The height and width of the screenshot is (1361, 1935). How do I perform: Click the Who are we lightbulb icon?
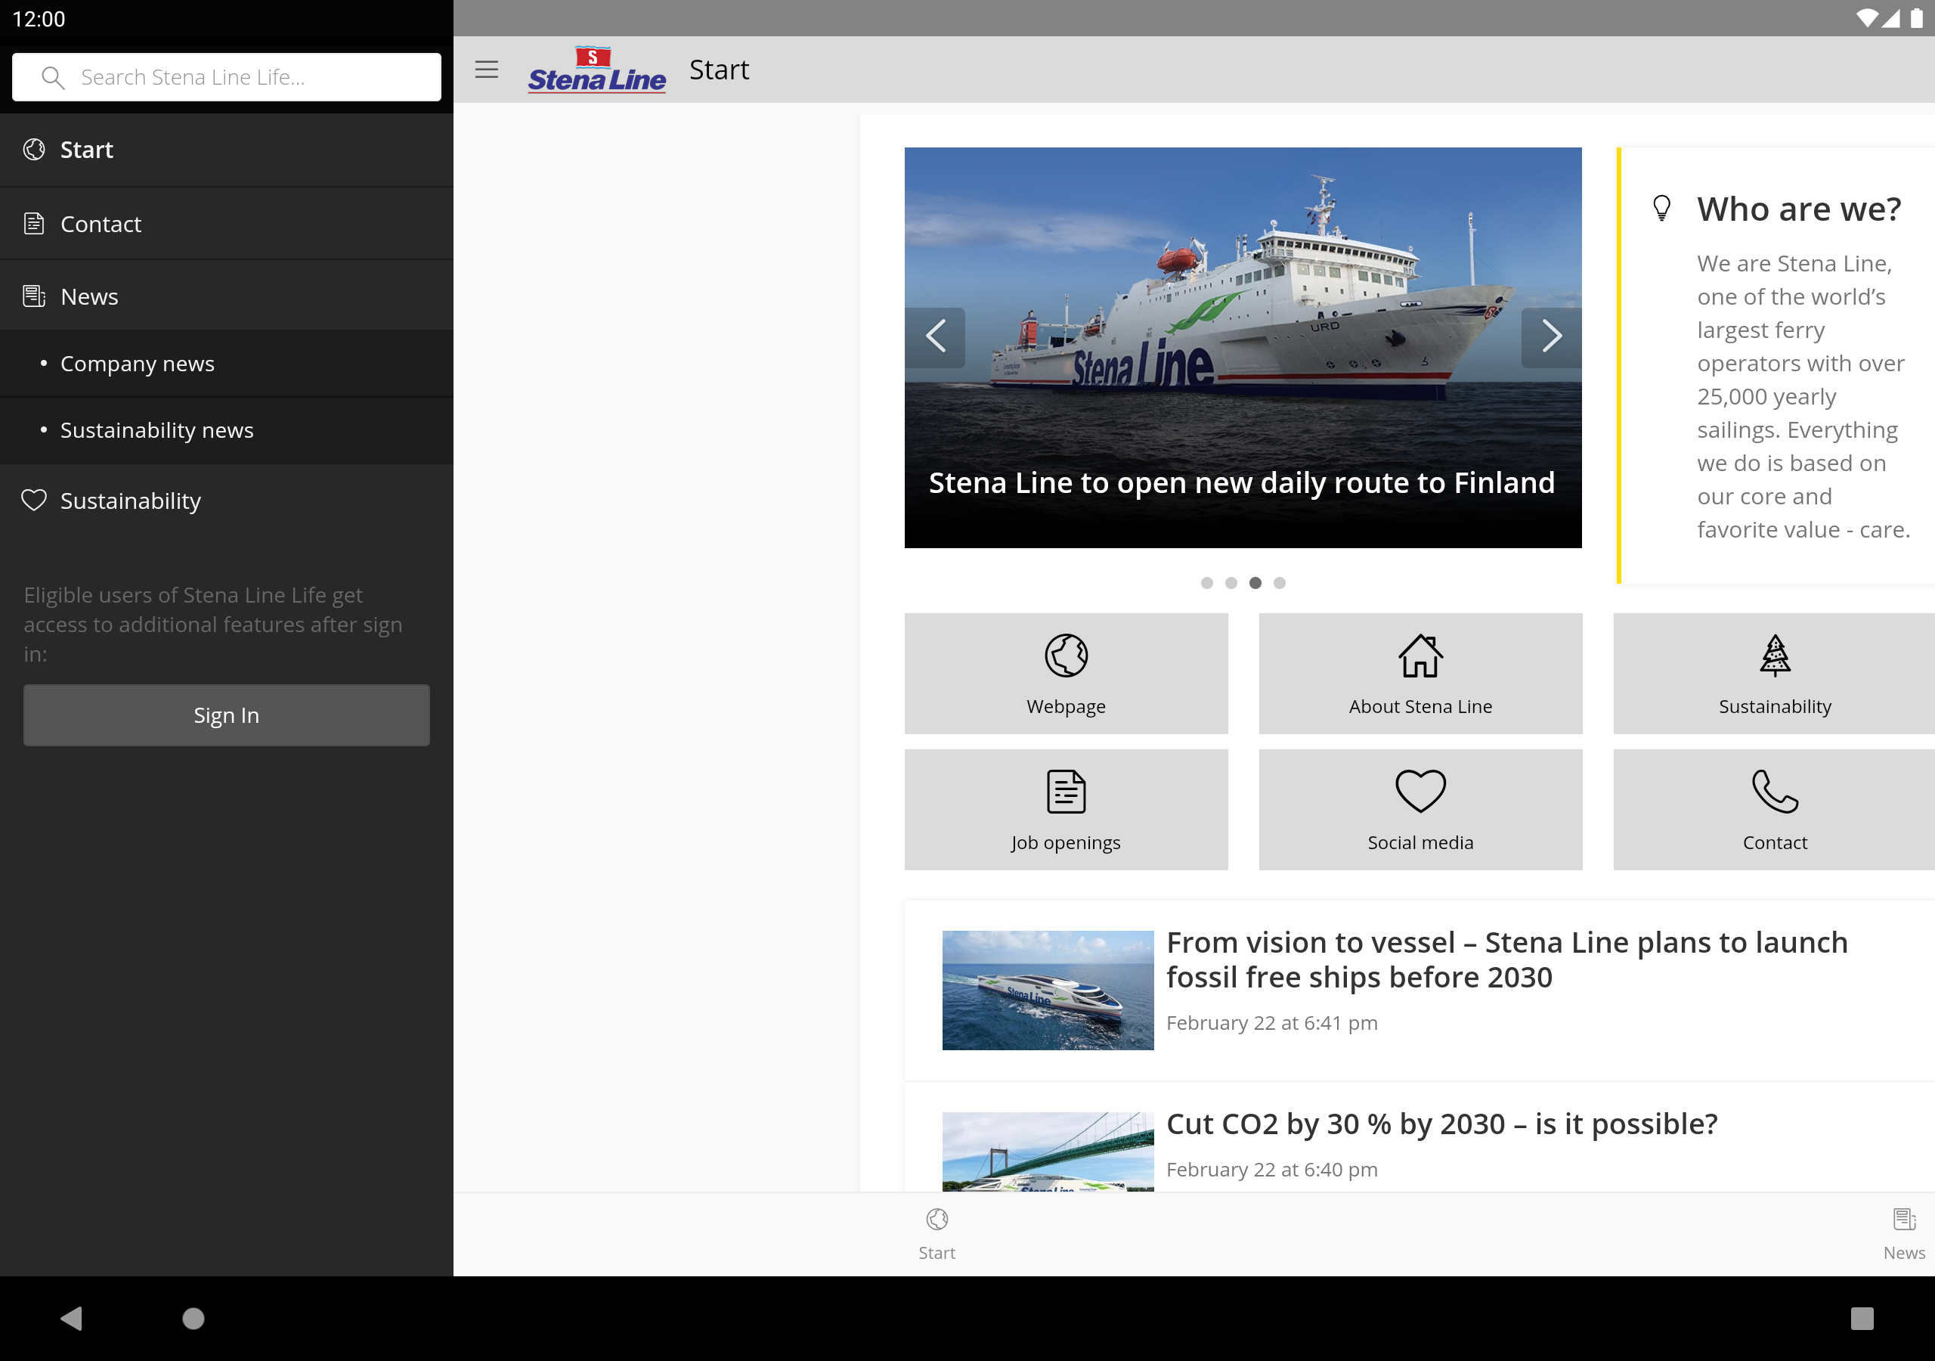1662,207
